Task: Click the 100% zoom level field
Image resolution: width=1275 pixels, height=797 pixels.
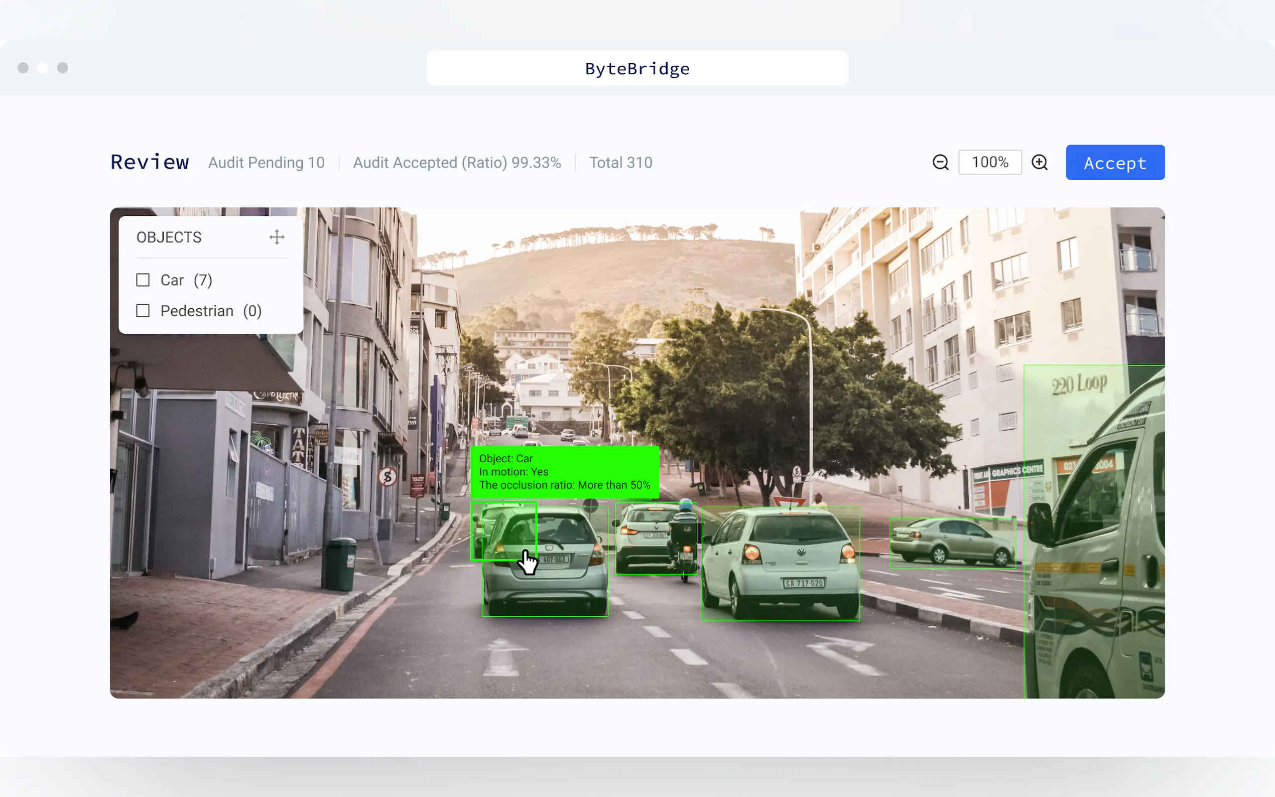Action: [989, 162]
